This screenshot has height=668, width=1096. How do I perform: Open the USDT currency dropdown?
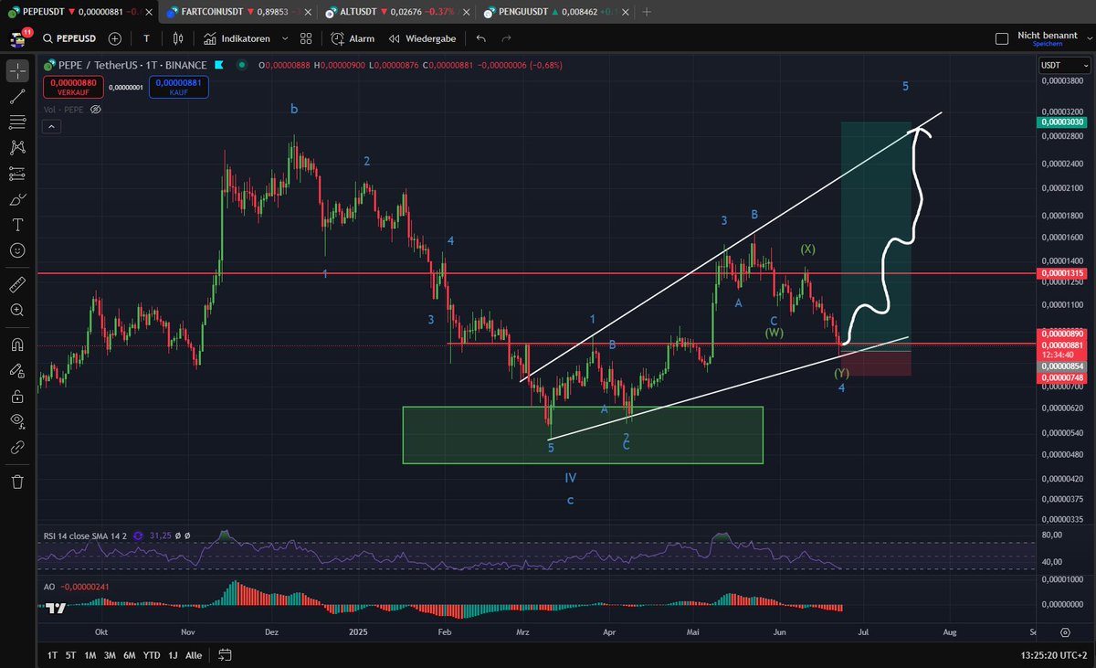click(1064, 65)
